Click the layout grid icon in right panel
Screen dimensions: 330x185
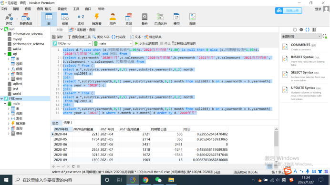click(314, 30)
